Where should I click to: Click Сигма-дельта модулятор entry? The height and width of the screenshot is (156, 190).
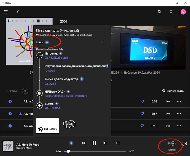(x=62, y=79)
